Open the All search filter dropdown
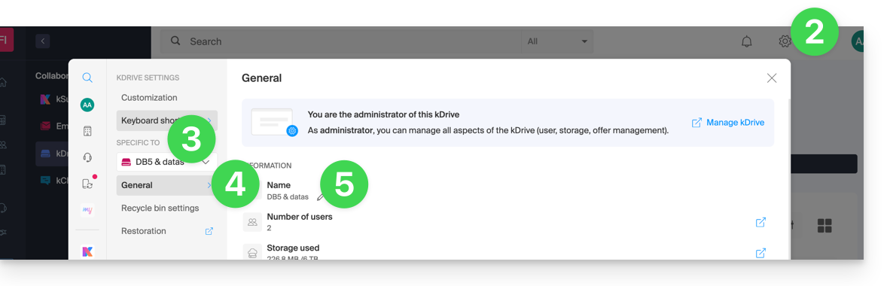 (557, 41)
